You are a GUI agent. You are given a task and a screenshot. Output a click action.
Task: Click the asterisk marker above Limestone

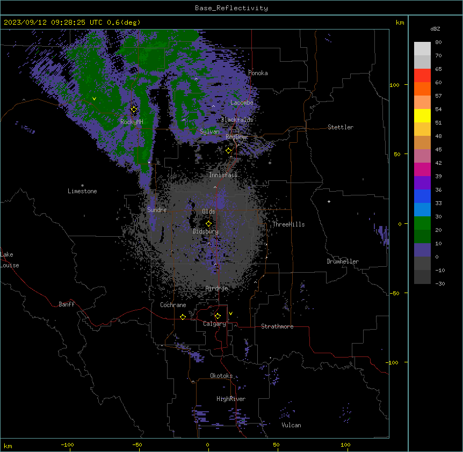click(x=82, y=186)
